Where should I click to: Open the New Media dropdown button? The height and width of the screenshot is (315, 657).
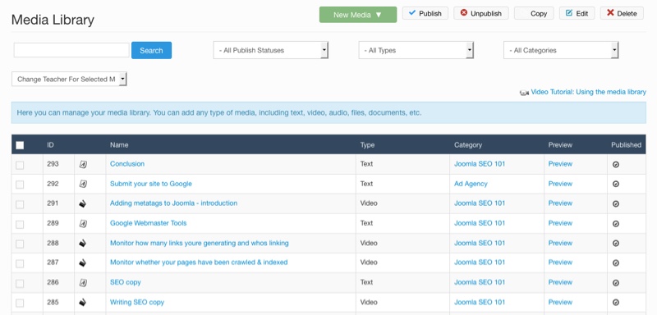[x=358, y=15]
